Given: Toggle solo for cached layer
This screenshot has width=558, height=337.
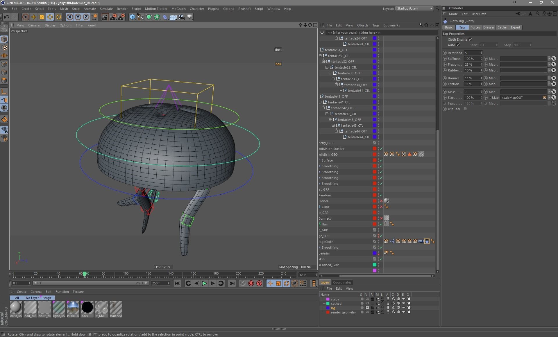Looking at the screenshot, I should 362,303.
